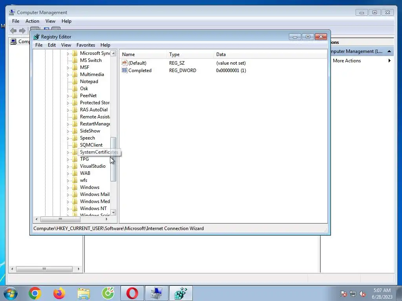Open the Windows Start menu
Image resolution: width=402 pixels, height=301 pixels.
click(11, 293)
